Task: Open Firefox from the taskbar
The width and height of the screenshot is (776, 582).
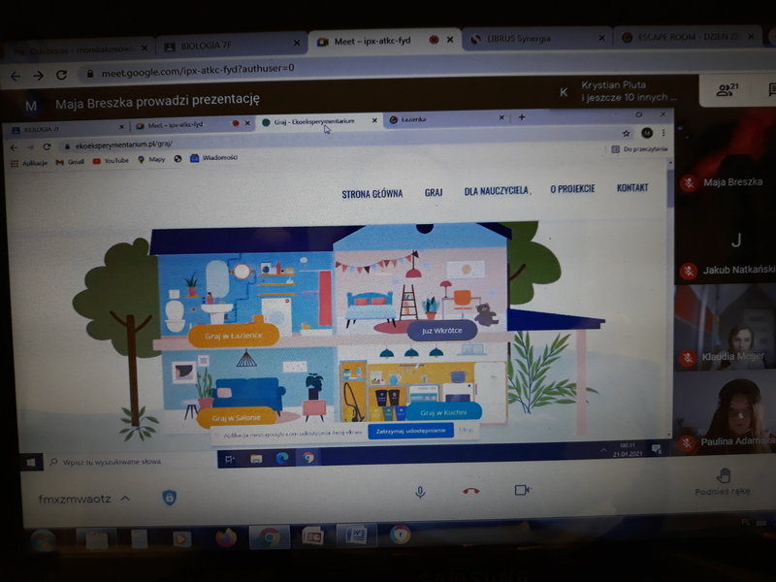Action: coord(226,537)
